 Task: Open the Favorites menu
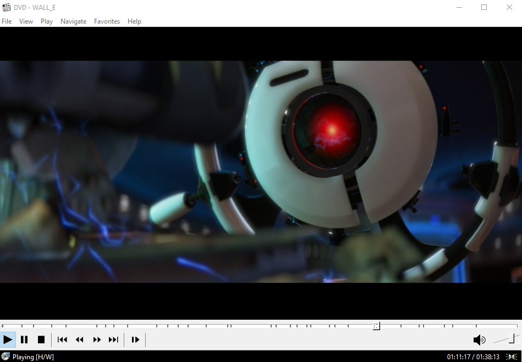click(107, 21)
